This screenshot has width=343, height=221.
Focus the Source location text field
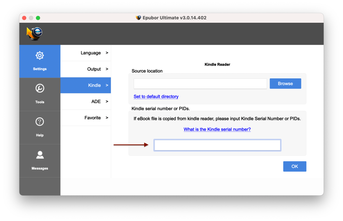pyautogui.click(x=200, y=84)
